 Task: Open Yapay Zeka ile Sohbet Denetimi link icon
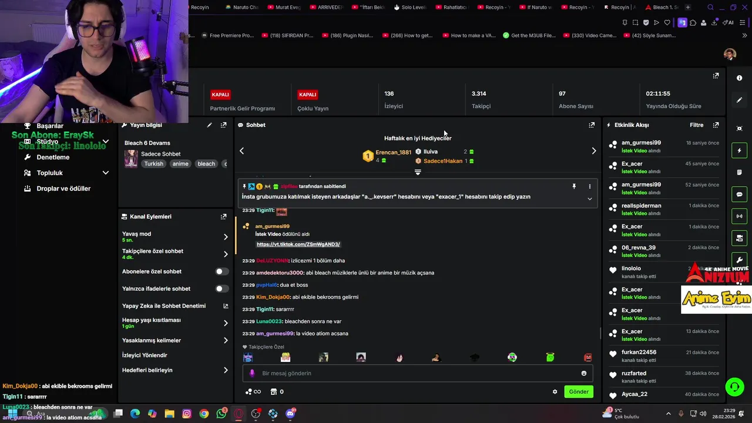226,306
